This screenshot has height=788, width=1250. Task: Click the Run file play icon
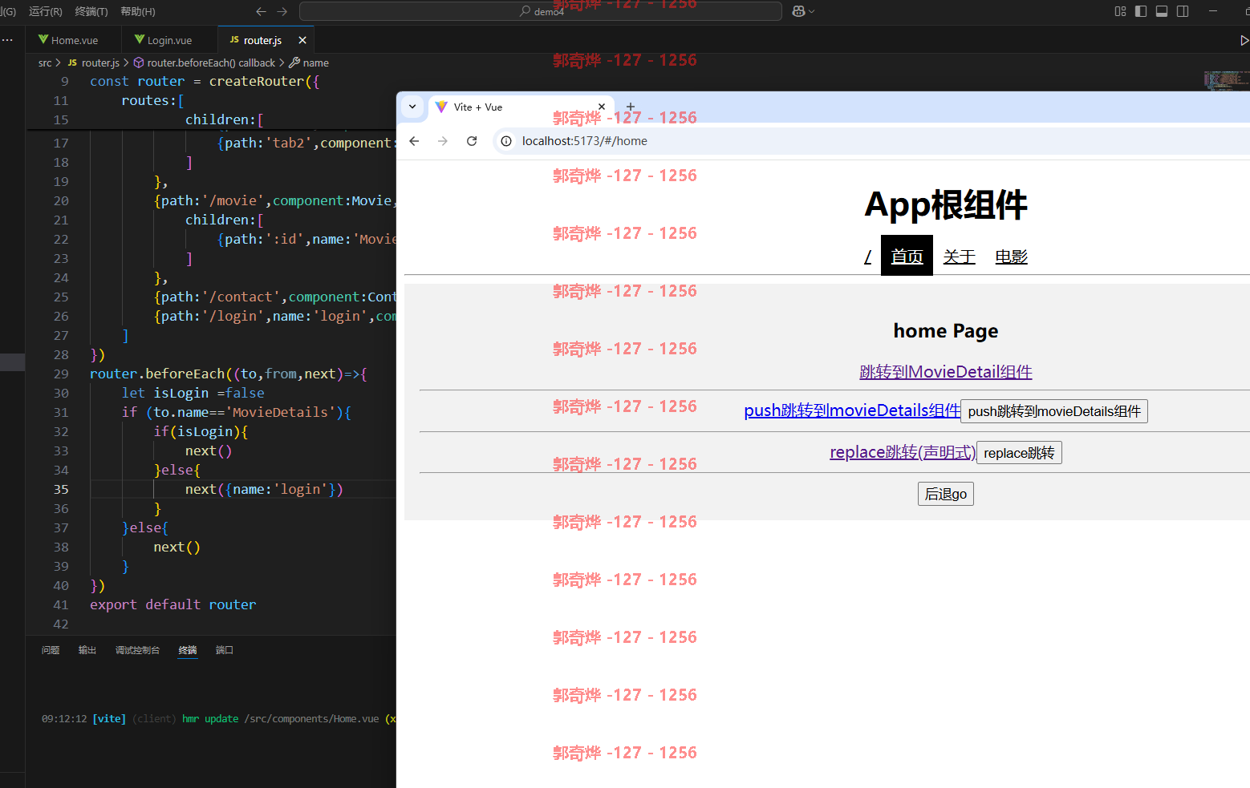point(1244,40)
